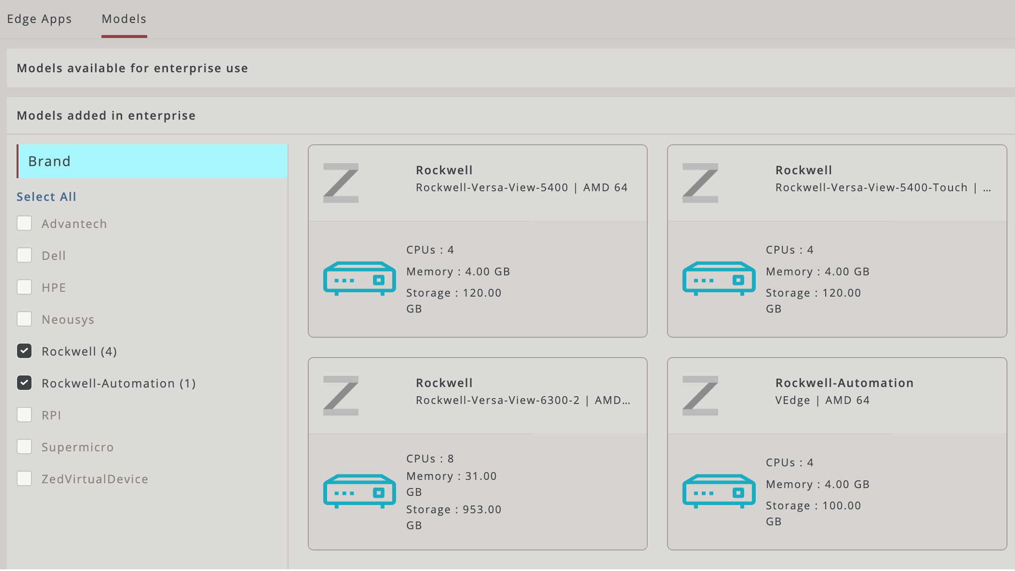1015x571 pixels.
Task: Expand the Models available for enterprise use section
Action: [x=132, y=68]
